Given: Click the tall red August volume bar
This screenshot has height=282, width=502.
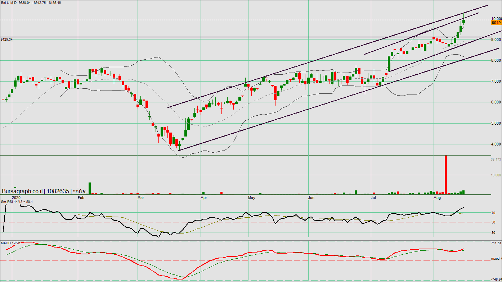Looking at the screenshot, I should coord(446,175).
